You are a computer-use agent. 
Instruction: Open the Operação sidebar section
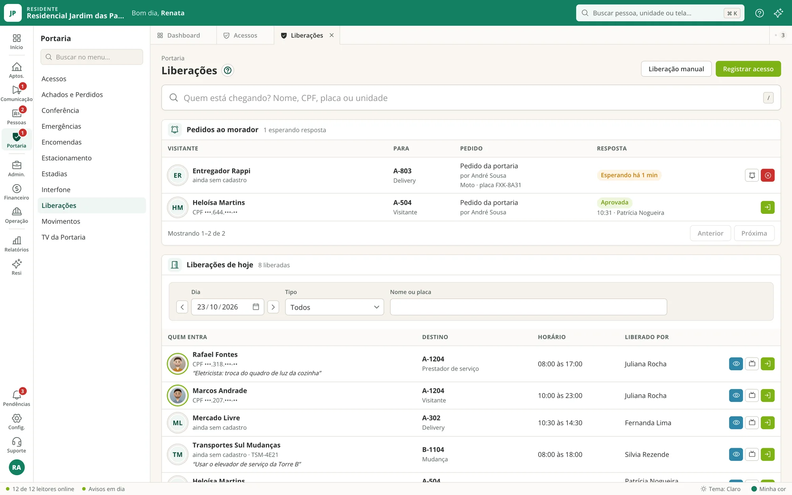(16, 215)
